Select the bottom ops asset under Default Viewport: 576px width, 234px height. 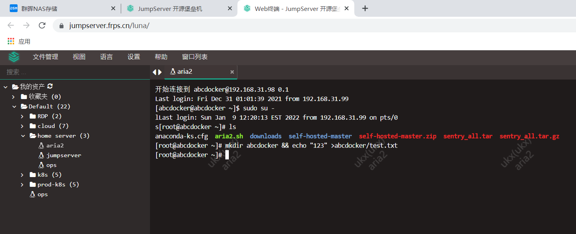coord(43,194)
